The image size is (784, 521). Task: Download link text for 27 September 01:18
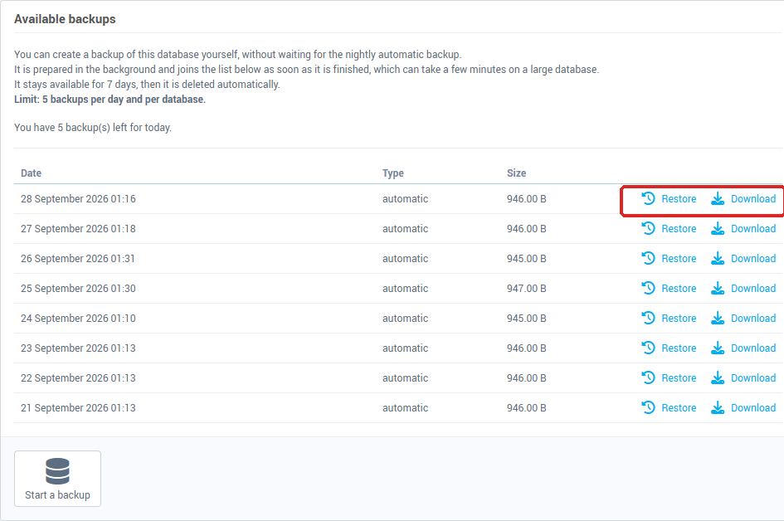coord(753,229)
